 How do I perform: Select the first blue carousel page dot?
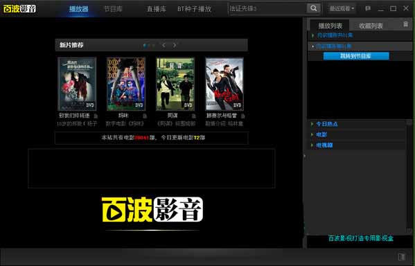[x=145, y=46]
